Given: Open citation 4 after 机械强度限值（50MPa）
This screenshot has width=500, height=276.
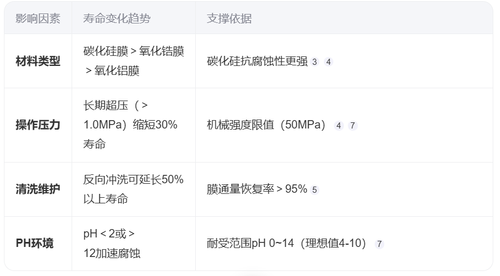Looking at the screenshot, I should [338, 126].
